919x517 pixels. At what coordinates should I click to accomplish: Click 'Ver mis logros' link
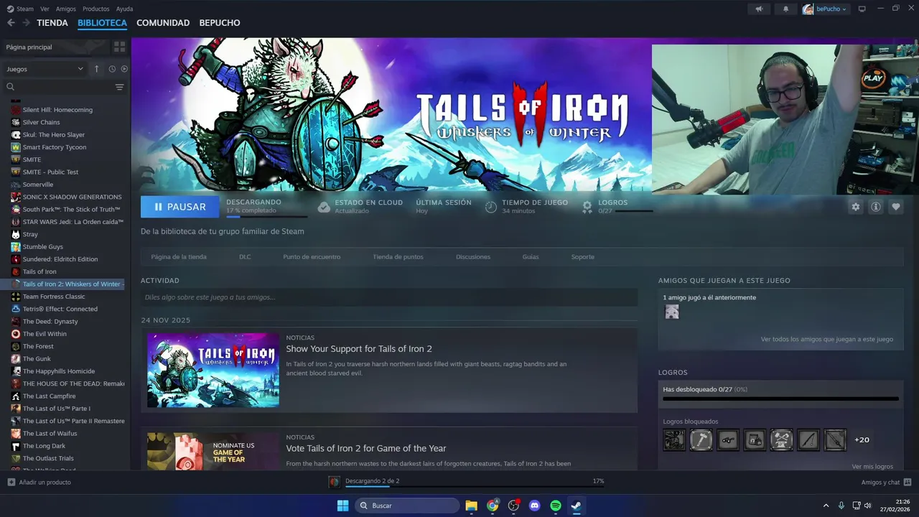click(x=872, y=467)
